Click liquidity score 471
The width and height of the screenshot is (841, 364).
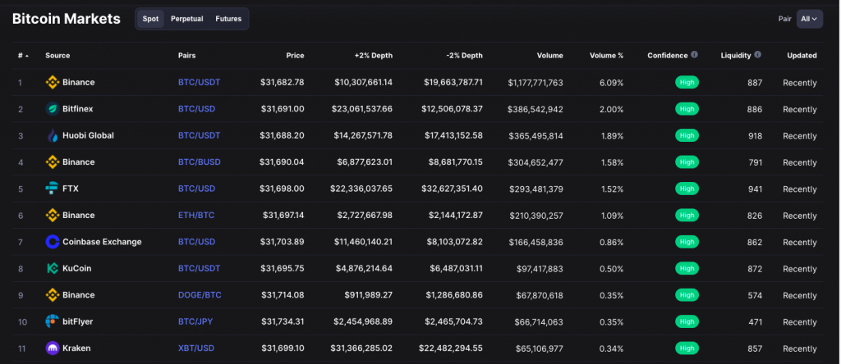click(756, 321)
